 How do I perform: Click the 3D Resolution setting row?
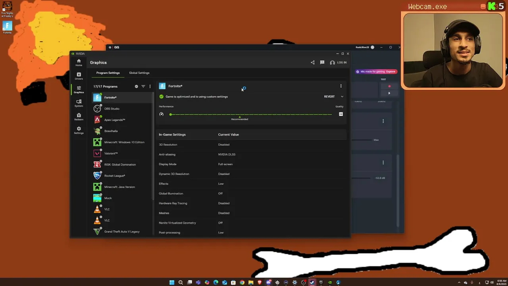pos(252,145)
